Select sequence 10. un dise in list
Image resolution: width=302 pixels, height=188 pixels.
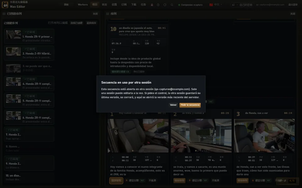pyautogui.click(x=29, y=177)
